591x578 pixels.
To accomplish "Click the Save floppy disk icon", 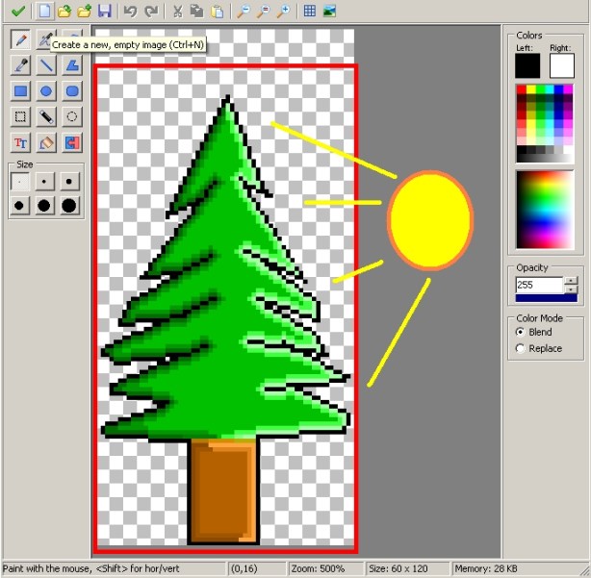I will coord(104,12).
